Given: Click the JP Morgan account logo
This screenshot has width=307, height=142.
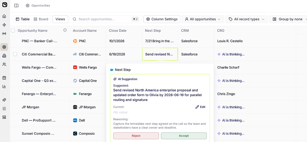Looking at the screenshot, I should click(75, 107).
